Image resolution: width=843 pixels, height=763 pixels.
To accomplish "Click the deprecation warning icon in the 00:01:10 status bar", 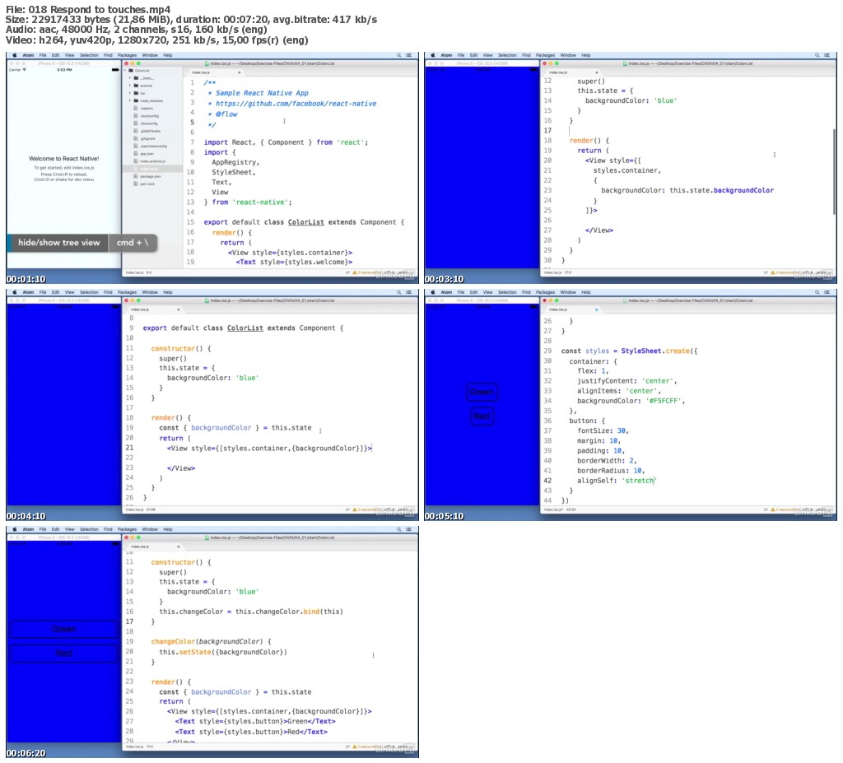I will pos(354,272).
